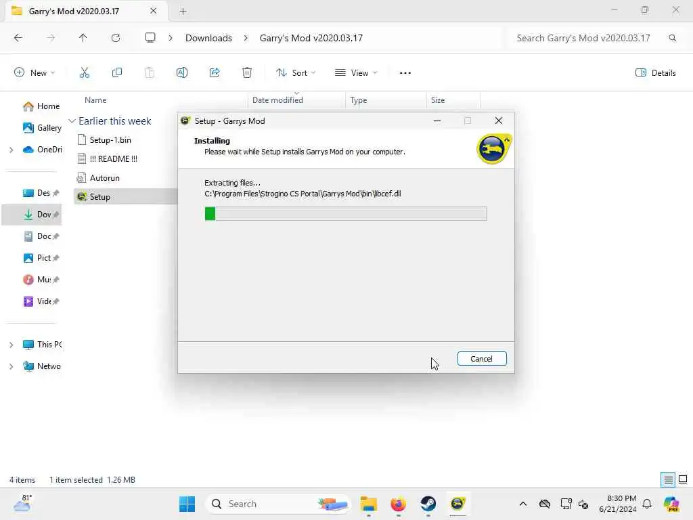Click the installation progress bar
Screen dimensions: 693x520
[346, 213]
